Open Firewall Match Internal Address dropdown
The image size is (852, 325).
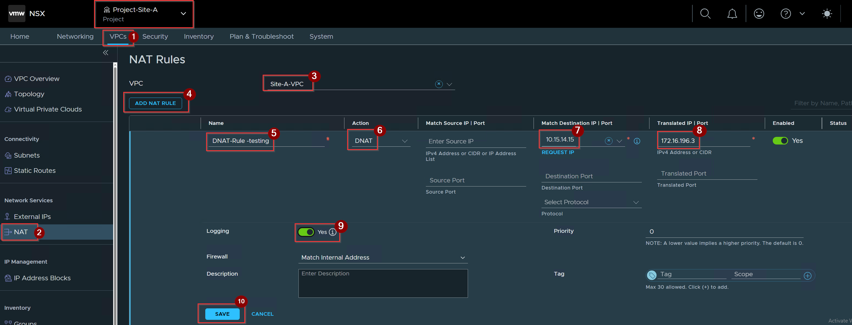click(x=383, y=257)
